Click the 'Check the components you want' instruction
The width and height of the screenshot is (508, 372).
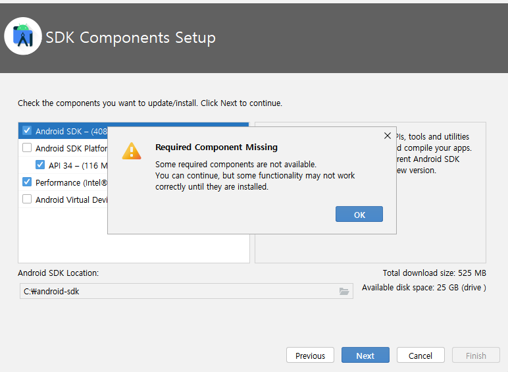tap(150, 103)
